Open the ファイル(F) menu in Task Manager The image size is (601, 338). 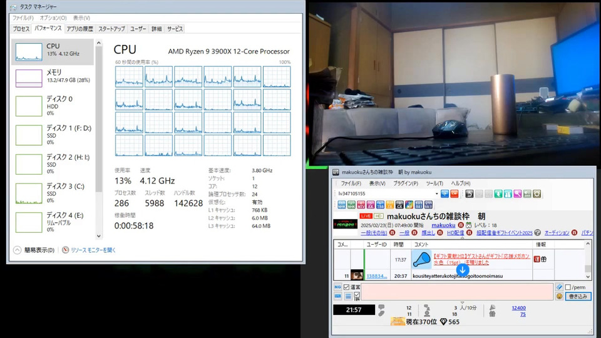[23, 18]
